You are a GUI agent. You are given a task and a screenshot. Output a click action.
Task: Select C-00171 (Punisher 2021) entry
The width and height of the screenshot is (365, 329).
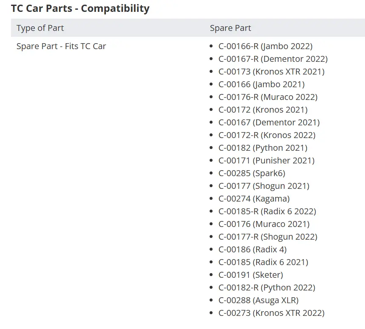266,160
